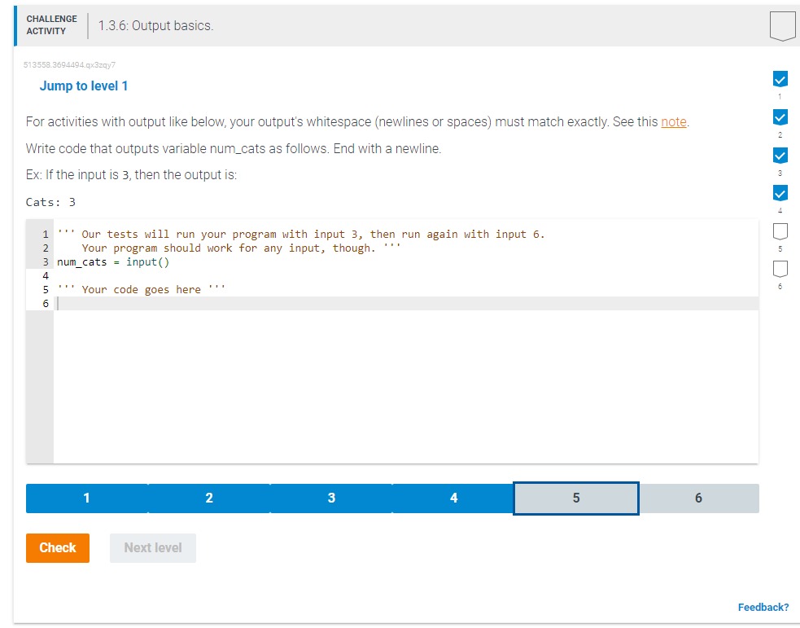
Task: Click the checkmark icon for level 3
Action: 780,155
